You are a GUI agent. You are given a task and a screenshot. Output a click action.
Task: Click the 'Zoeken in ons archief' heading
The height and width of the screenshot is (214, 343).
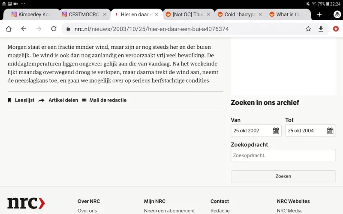(x=265, y=102)
